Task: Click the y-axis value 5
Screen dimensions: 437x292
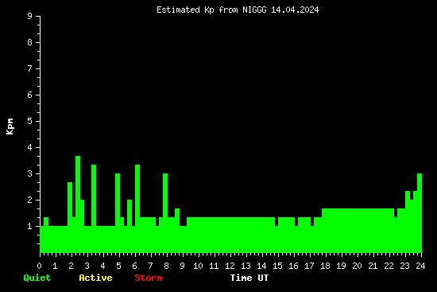Action: (x=30, y=121)
